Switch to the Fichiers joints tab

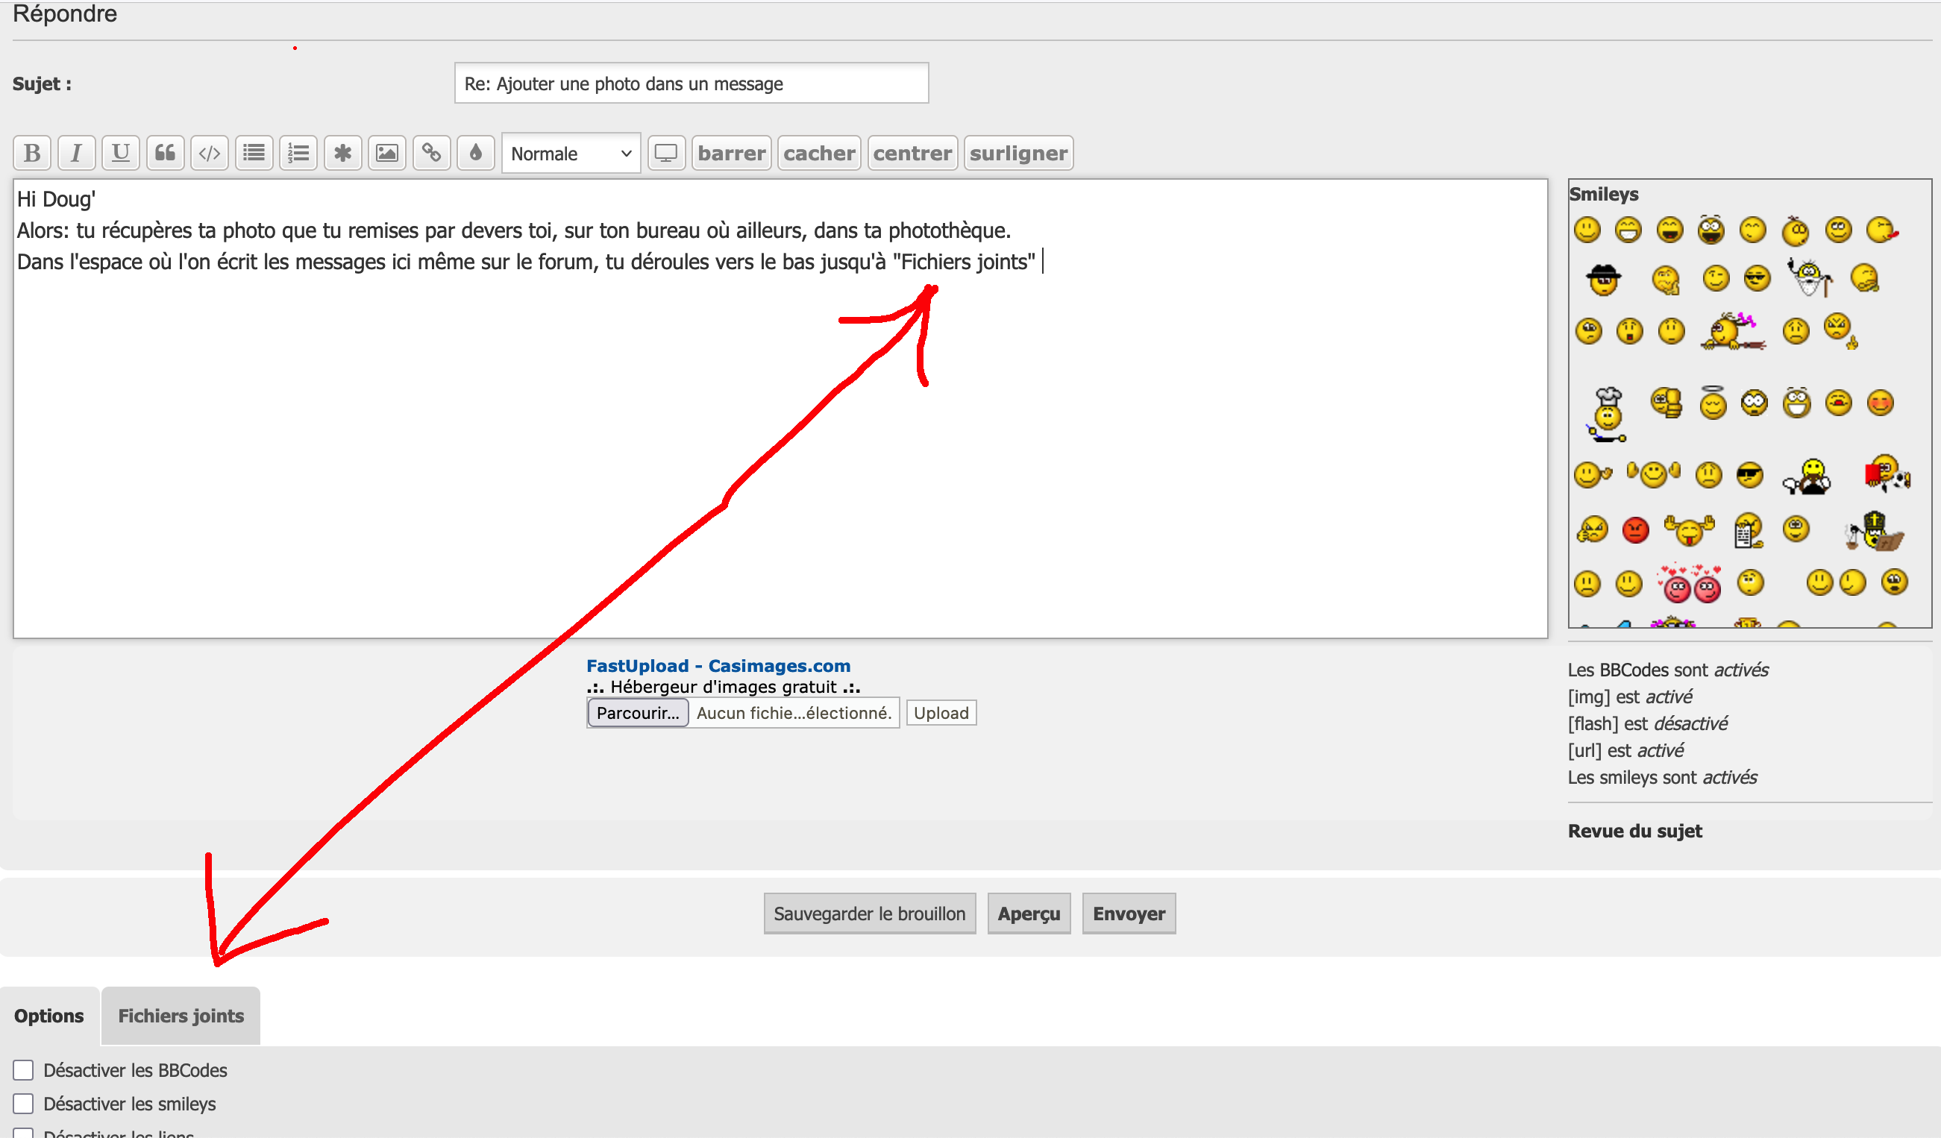pos(181,1016)
